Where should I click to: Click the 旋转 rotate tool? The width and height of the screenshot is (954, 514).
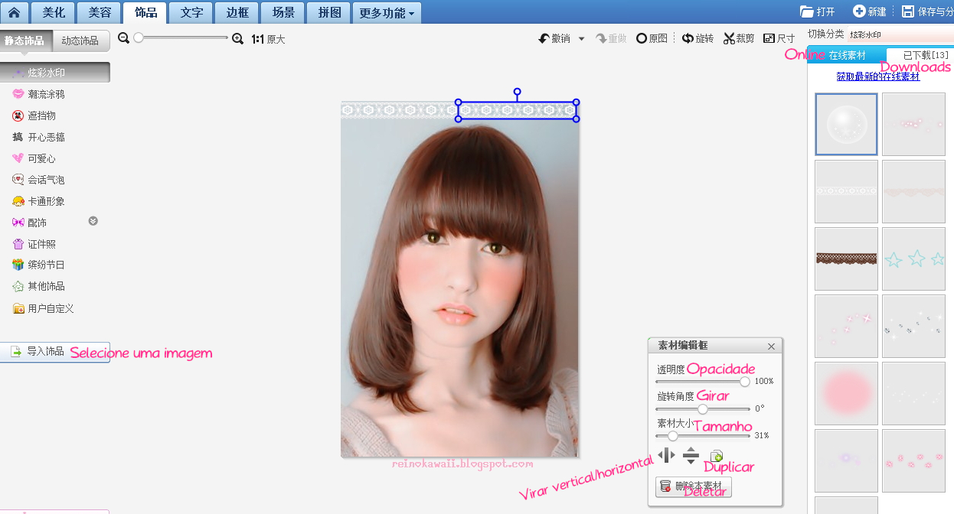(698, 38)
